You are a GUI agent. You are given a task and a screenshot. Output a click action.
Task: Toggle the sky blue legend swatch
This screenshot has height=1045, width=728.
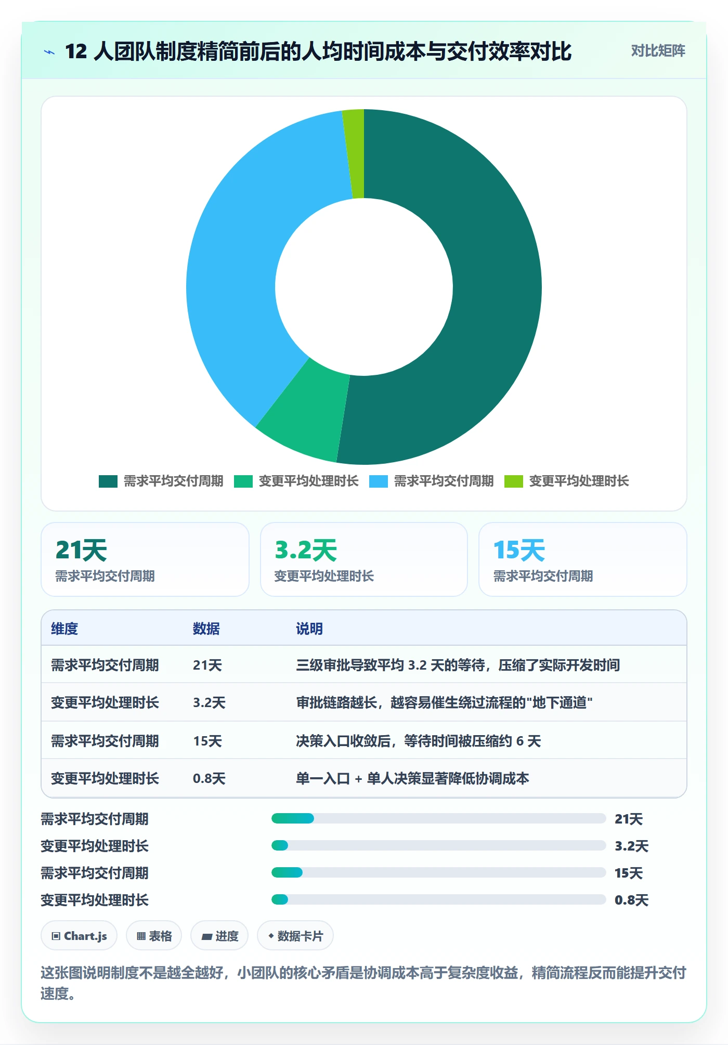click(x=379, y=481)
